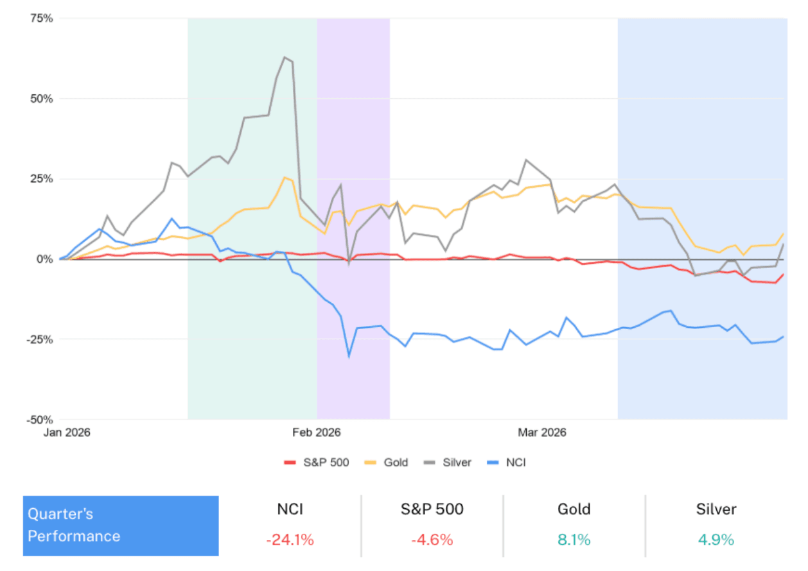Click the Feb 2026 x-axis label
808x571 pixels.
tap(316, 432)
